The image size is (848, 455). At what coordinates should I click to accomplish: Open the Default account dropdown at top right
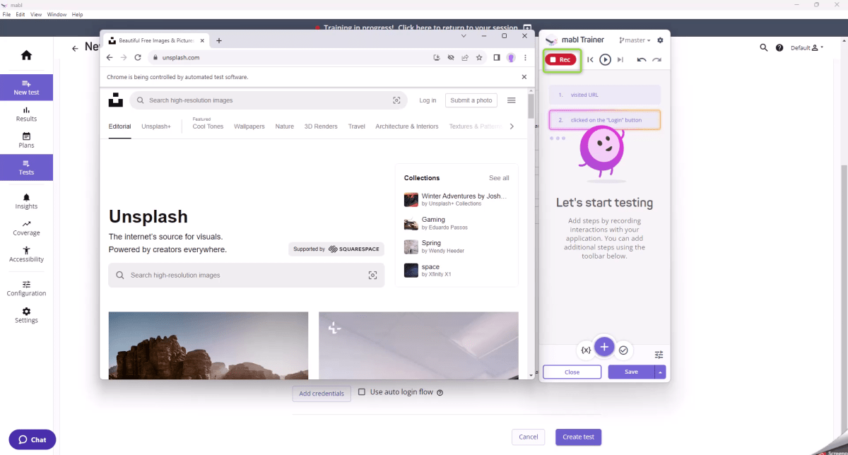(806, 47)
